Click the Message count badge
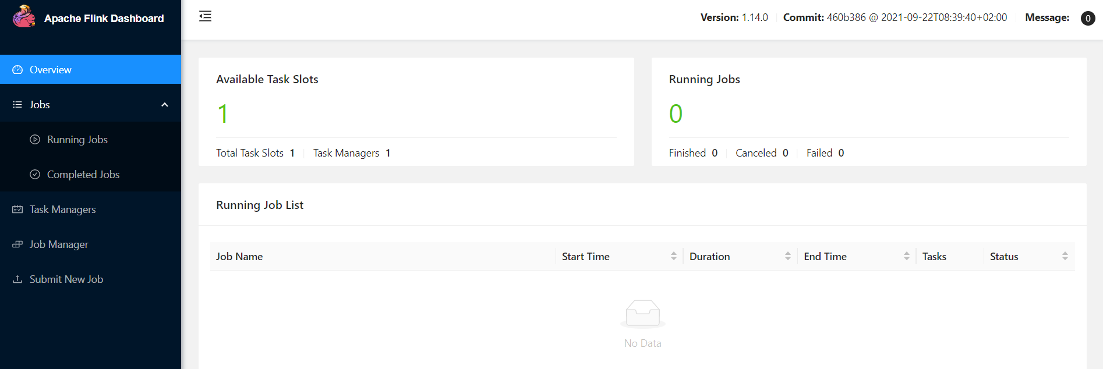This screenshot has height=369, width=1103. pos(1087,18)
